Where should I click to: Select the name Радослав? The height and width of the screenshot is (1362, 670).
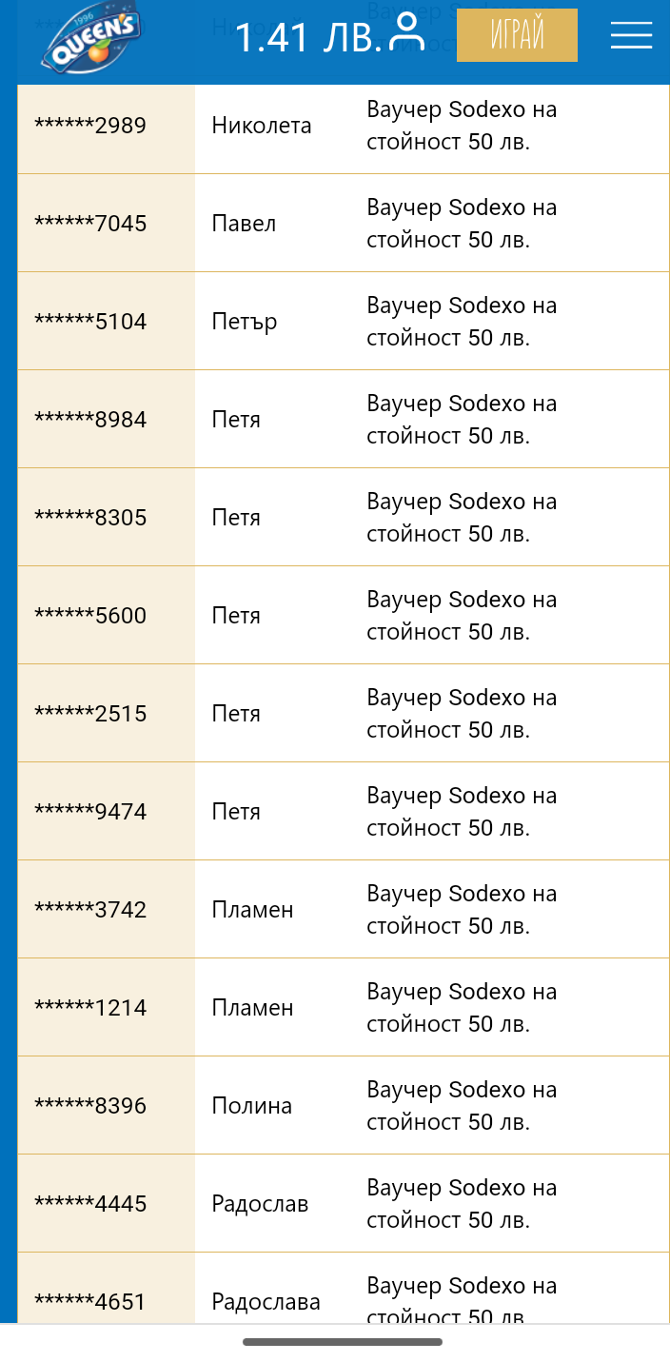tap(260, 1204)
